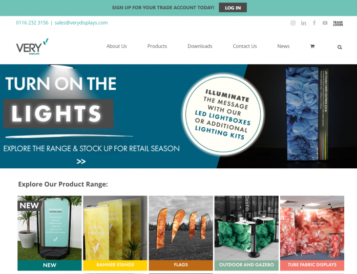Open the Facebook social icon

(x=314, y=23)
